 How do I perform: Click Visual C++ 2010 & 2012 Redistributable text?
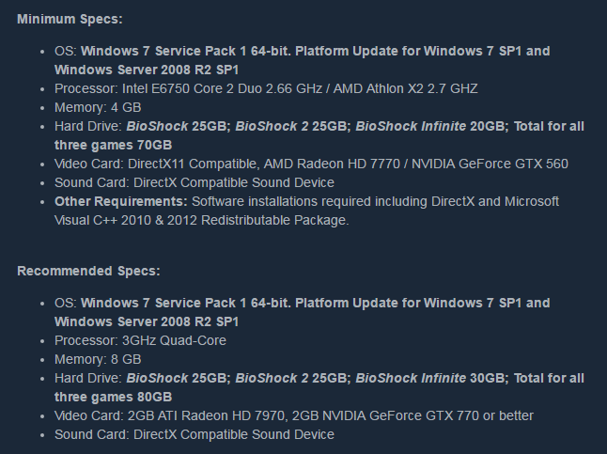(202, 220)
